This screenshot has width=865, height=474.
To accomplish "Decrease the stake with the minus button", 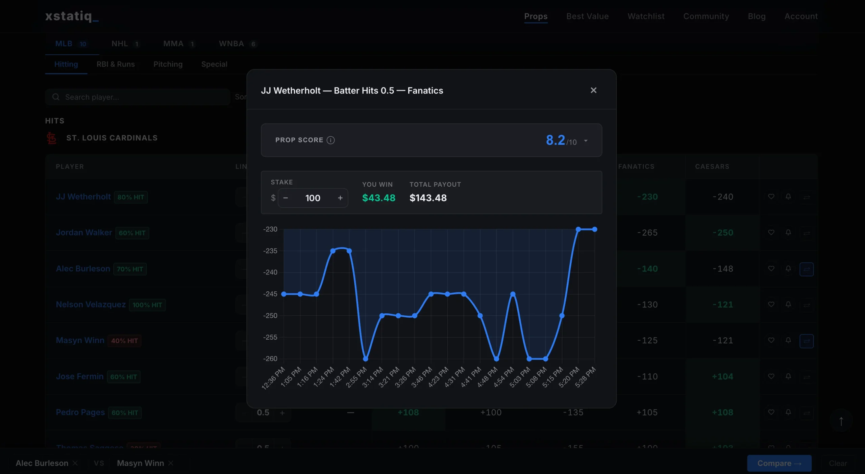I will tap(286, 198).
